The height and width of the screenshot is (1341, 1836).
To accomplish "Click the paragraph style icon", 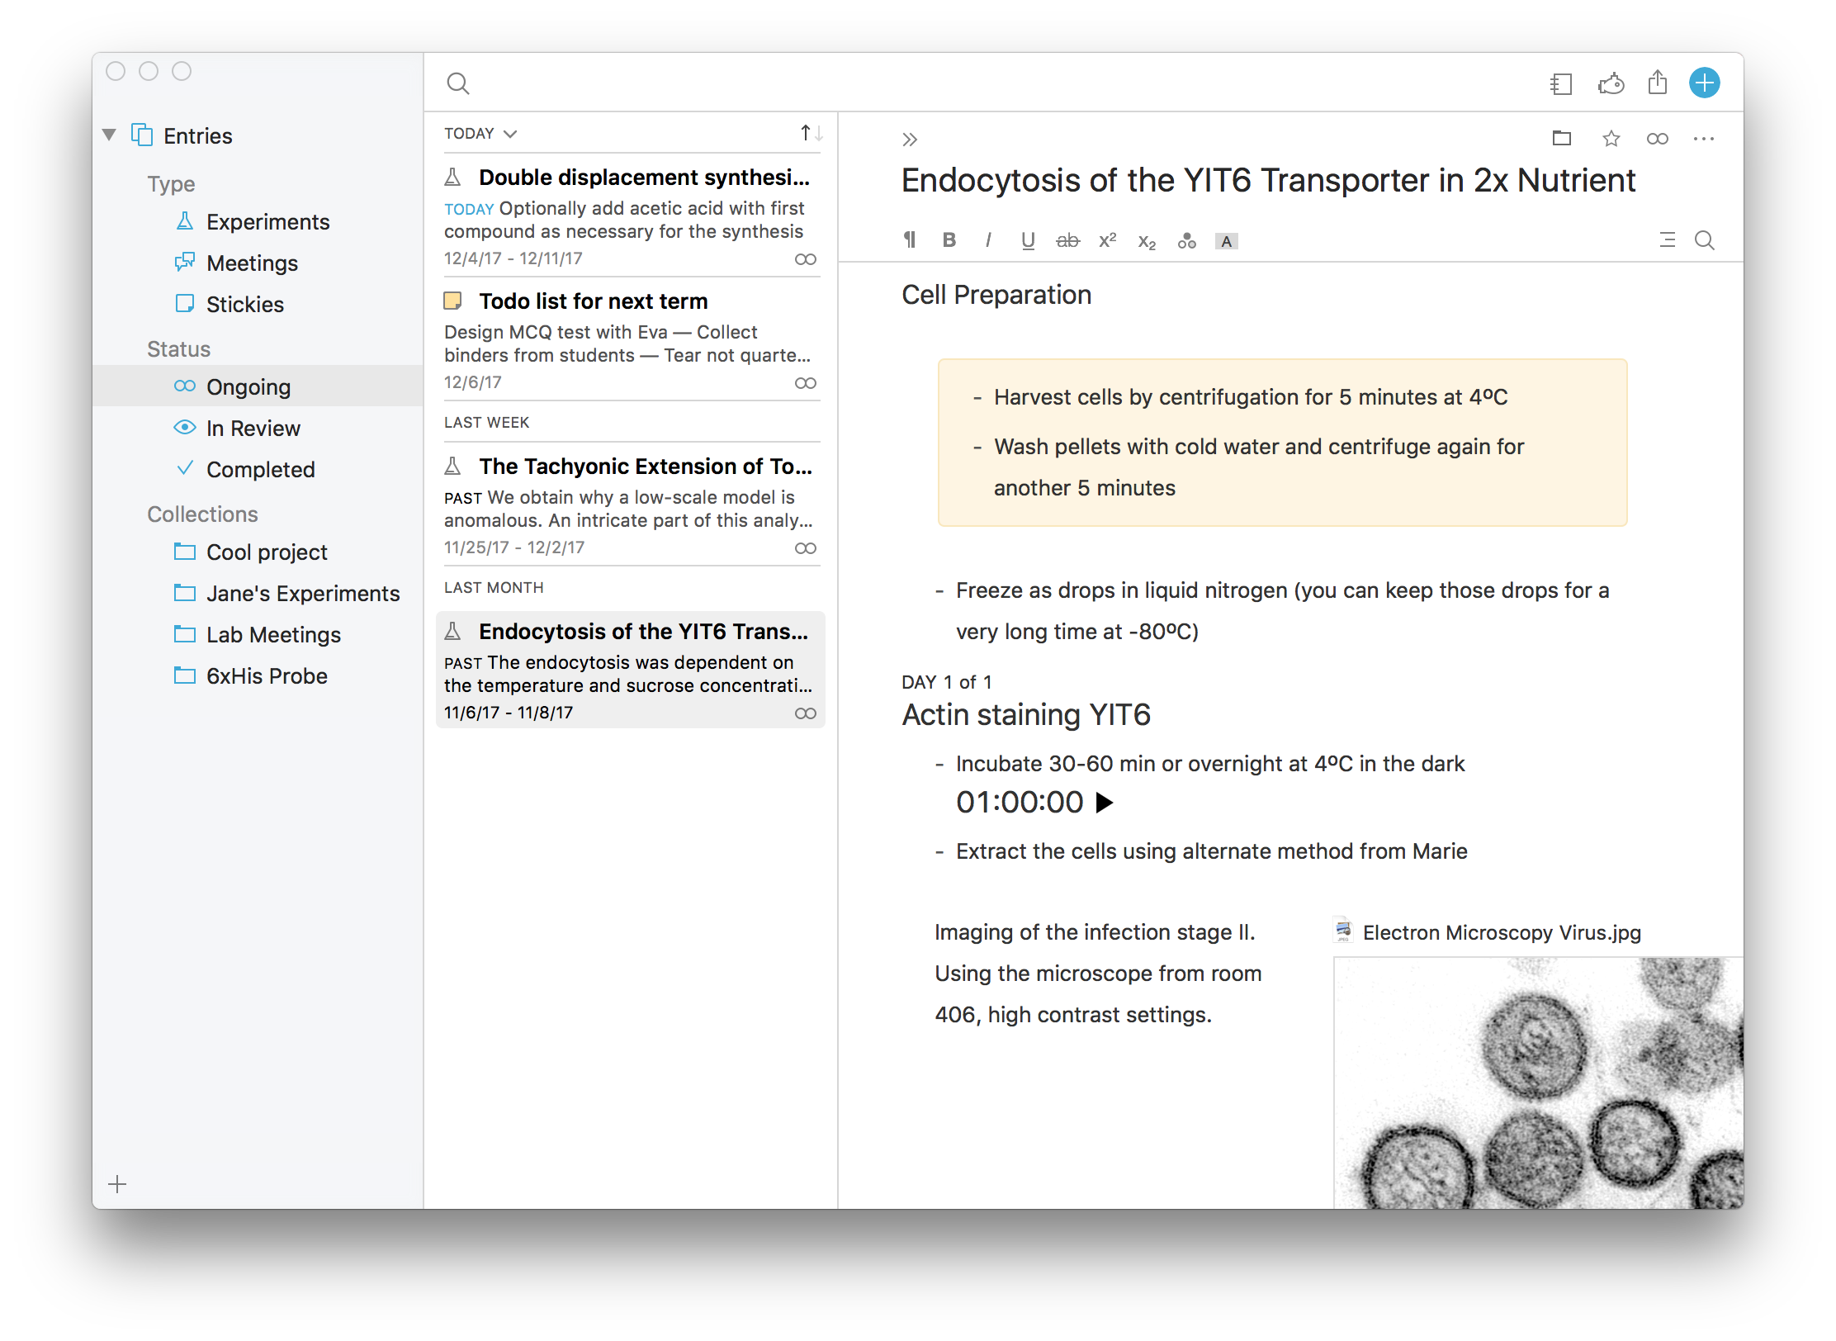I will [x=911, y=241].
